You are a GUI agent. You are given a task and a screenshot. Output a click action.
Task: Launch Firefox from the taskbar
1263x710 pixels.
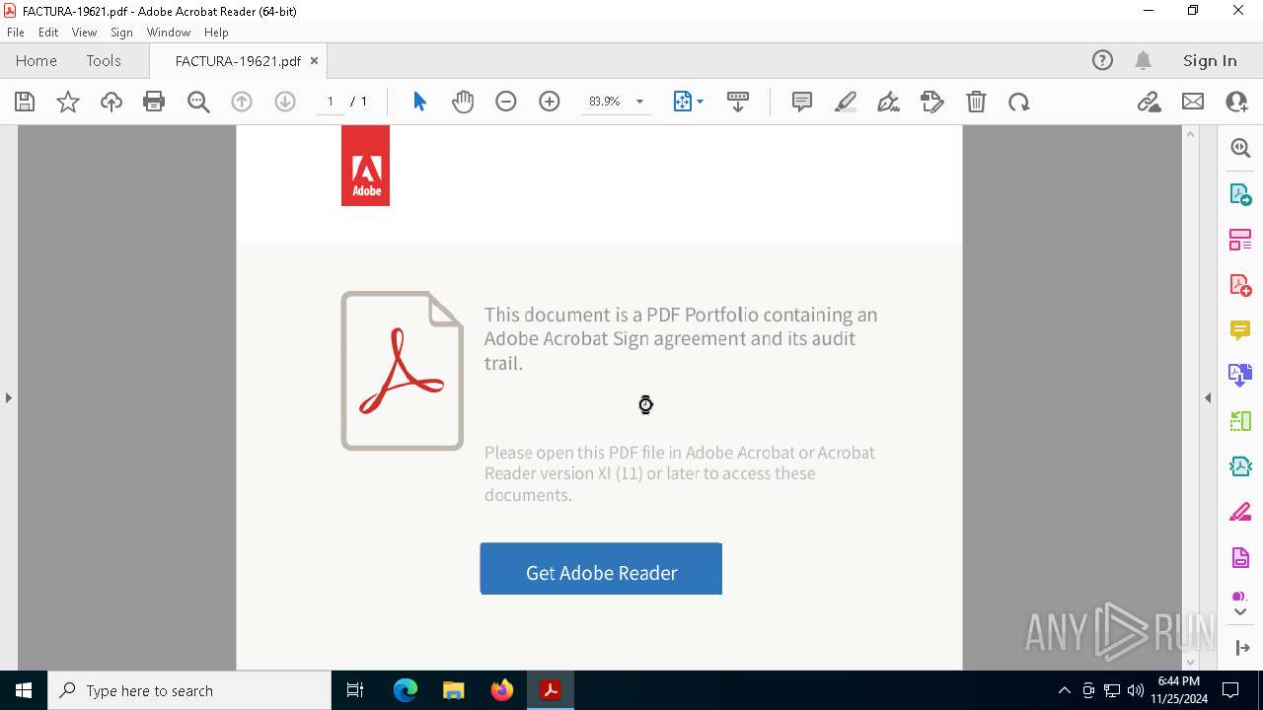(502, 690)
